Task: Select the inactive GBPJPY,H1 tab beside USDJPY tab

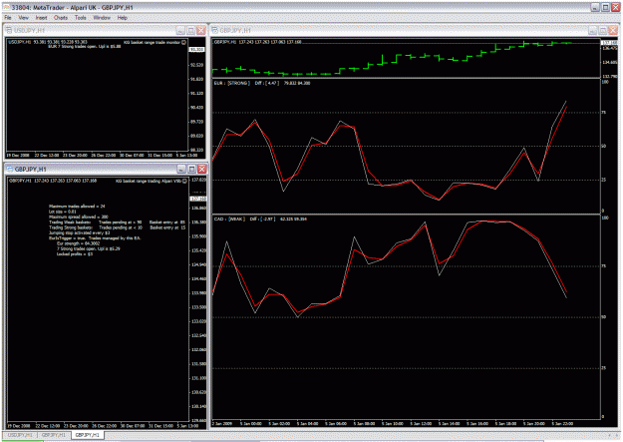Action: pos(54,435)
